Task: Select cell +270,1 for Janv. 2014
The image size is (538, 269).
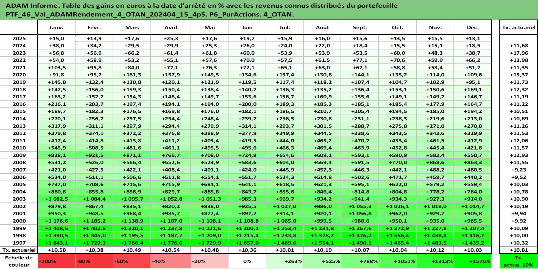Action: [56, 119]
